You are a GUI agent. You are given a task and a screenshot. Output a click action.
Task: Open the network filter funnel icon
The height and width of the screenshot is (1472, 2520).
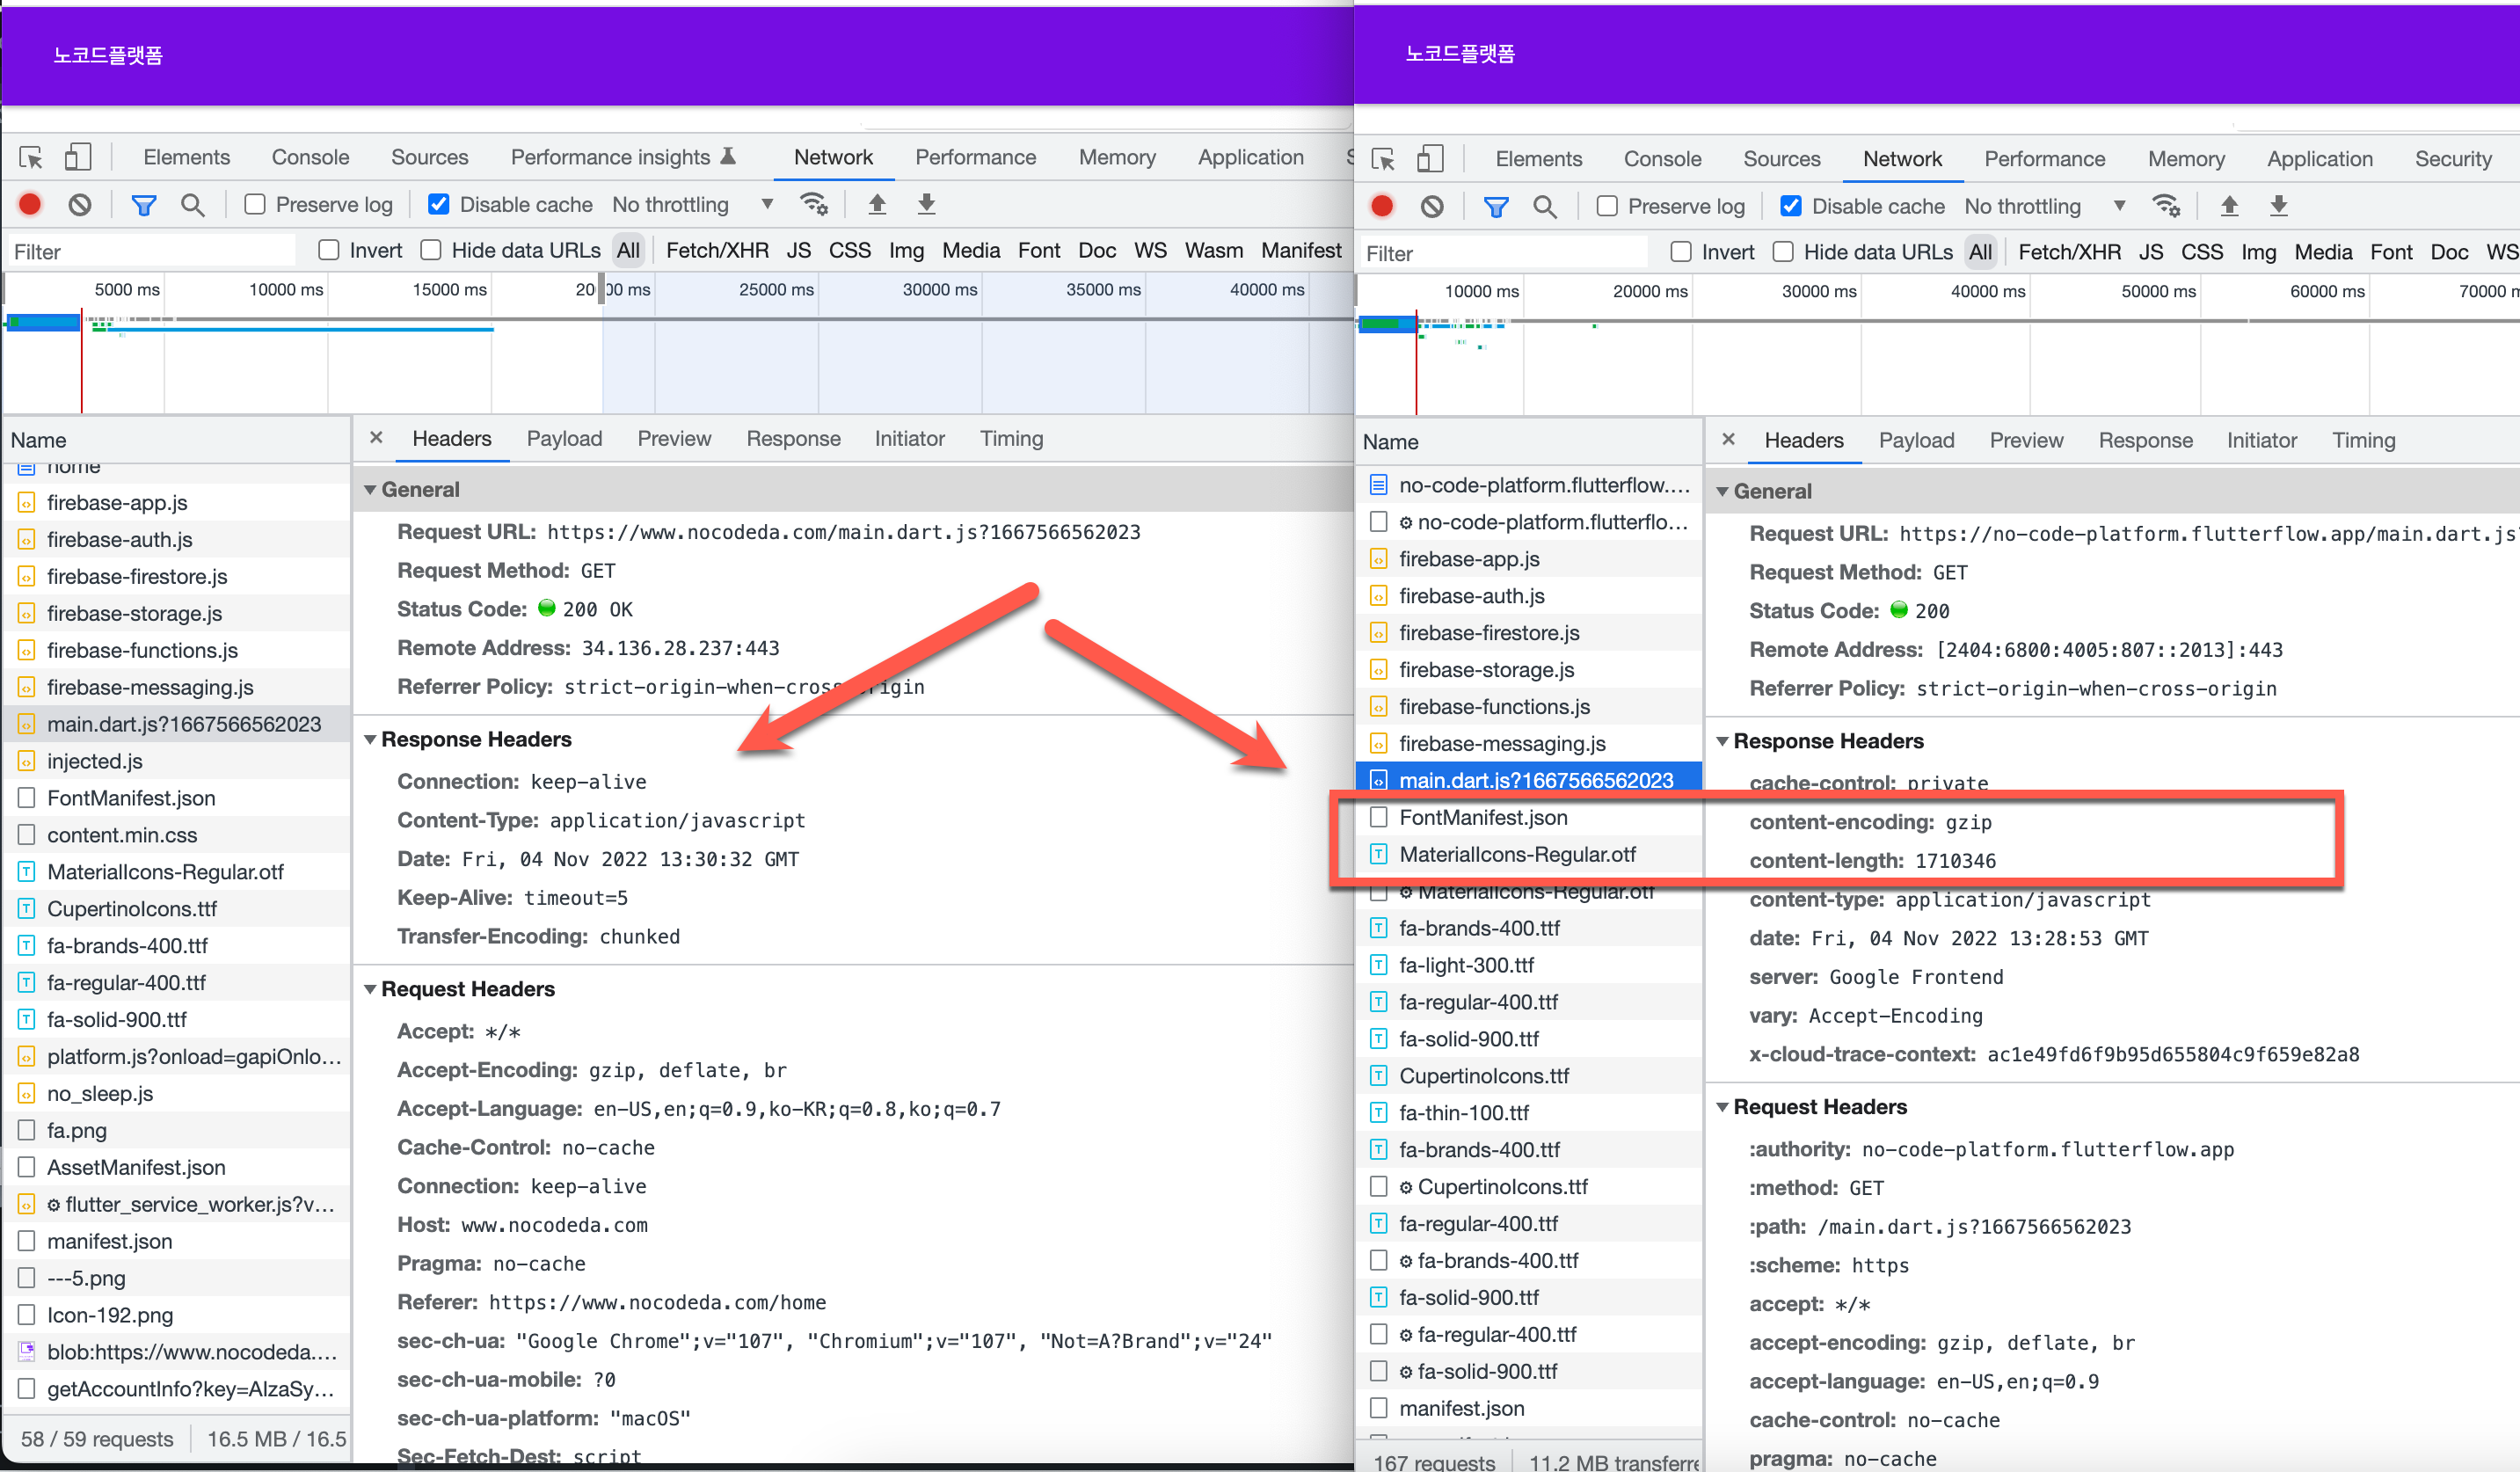tap(143, 204)
